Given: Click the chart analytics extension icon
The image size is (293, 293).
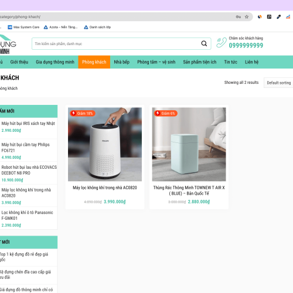Looking at the screenshot, I should tap(288, 17).
